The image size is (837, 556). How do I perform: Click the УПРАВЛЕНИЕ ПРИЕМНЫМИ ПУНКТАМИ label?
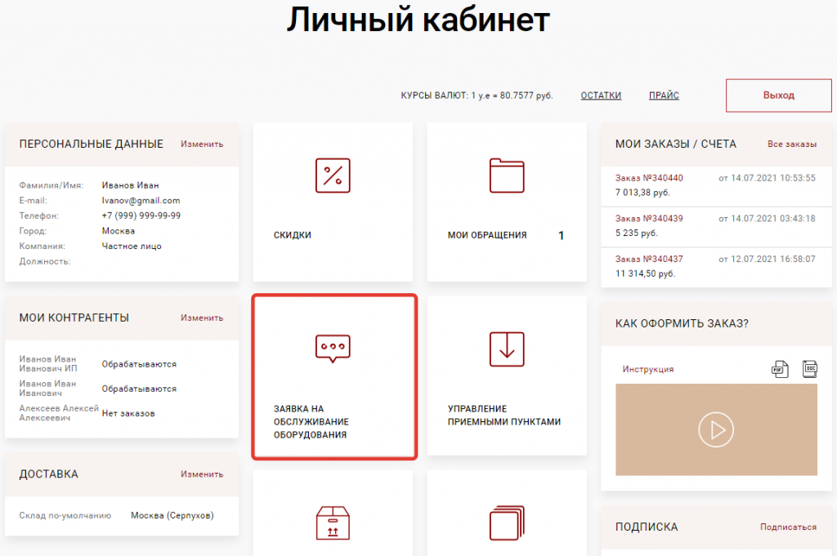(504, 416)
